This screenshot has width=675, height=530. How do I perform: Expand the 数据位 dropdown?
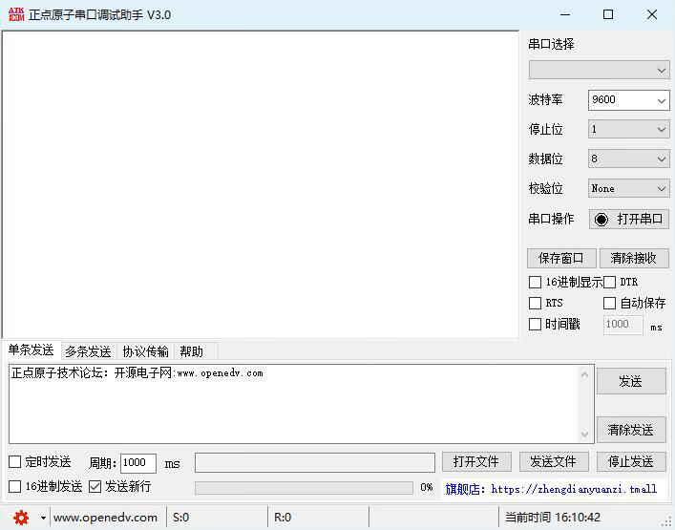pos(628,159)
